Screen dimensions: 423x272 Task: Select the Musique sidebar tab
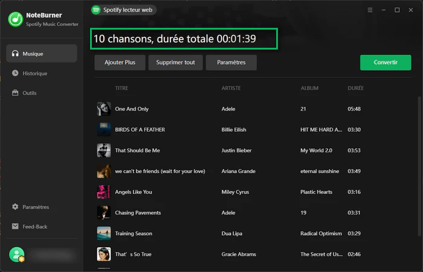[x=42, y=53]
